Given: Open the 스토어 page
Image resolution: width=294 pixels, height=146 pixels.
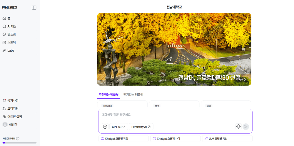Looking at the screenshot, I should tap(11, 42).
